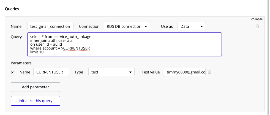Click the 'limit 10;' line in the query
Screen dimensions: 270x115
tap(38, 52)
